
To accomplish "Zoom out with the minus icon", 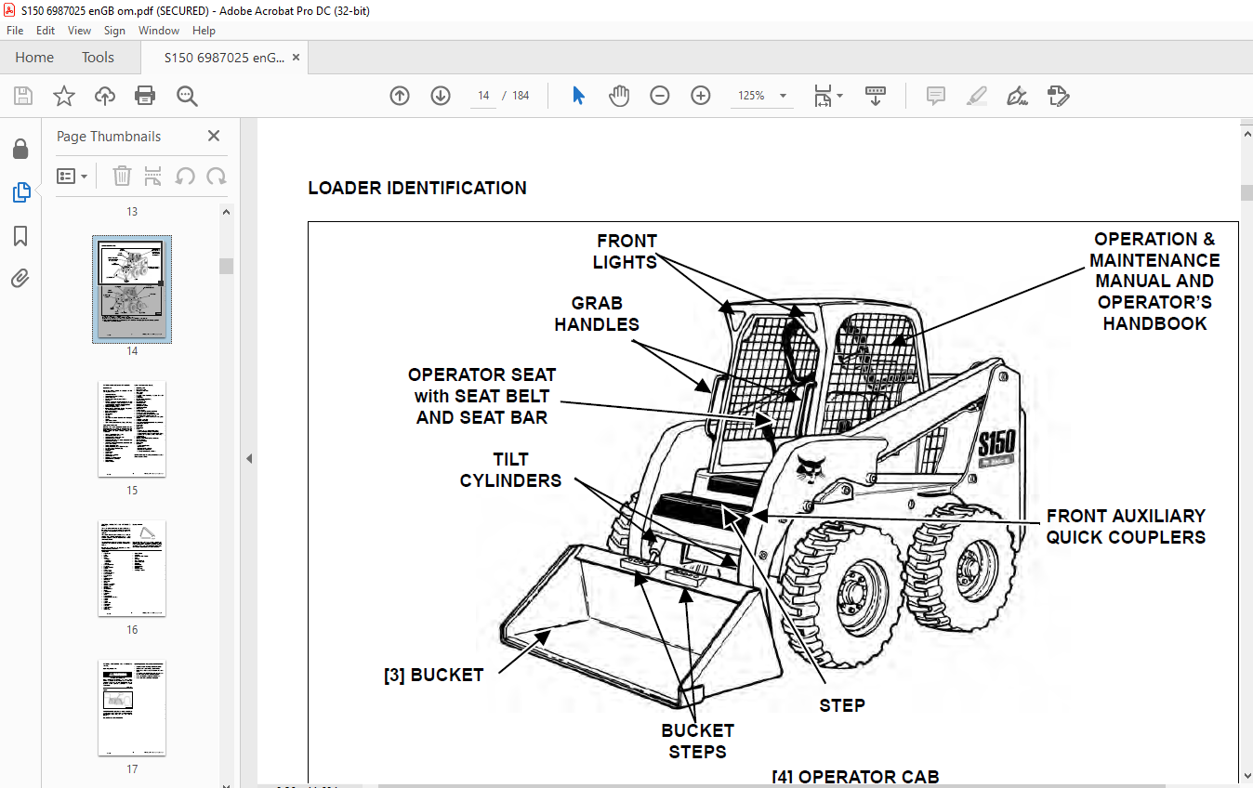I will tap(660, 96).
